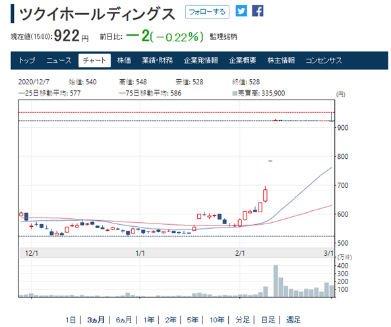391x327 pixels.
Task: Set chart range to 1日
Action: click(71, 320)
